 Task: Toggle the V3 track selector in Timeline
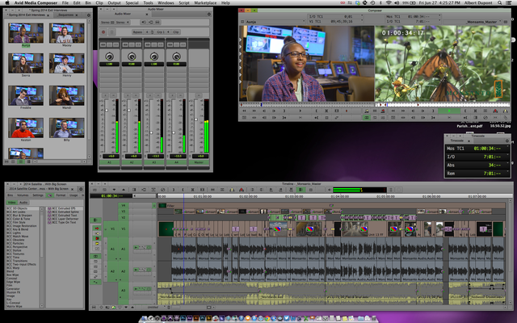(x=124, y=212)
